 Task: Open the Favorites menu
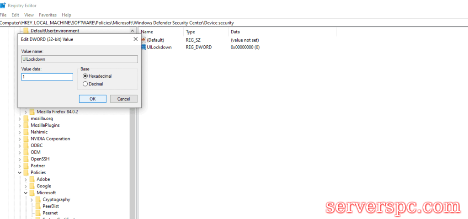tap(48, 15)
